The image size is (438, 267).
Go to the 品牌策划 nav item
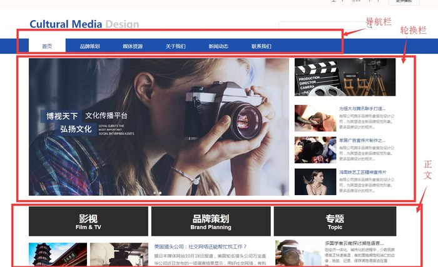[x=89, y=46]
